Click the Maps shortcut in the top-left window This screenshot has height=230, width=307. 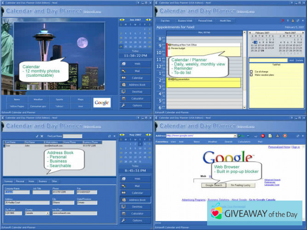81,99
